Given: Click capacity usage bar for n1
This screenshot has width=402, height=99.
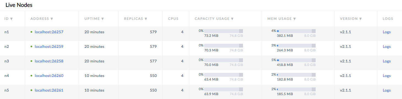Looking at the screenshot, I should point(223,31).
